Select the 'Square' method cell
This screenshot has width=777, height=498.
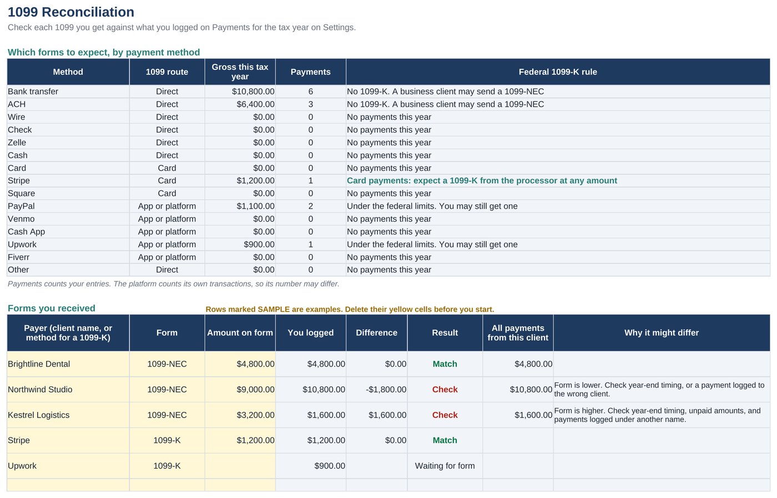pos(68,193)
